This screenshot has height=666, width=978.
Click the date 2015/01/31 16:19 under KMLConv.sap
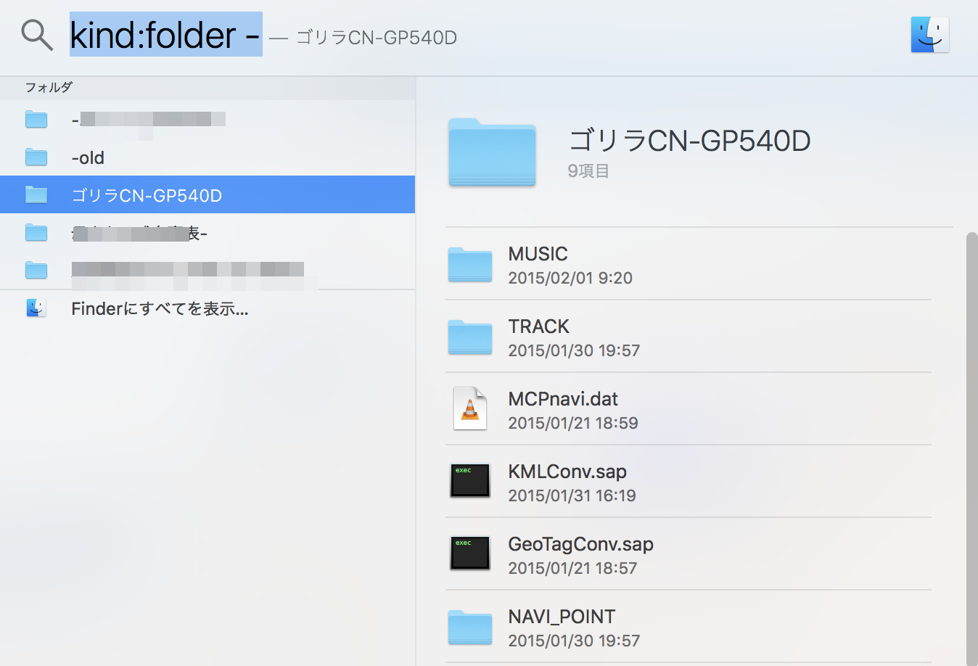[572, 496]
